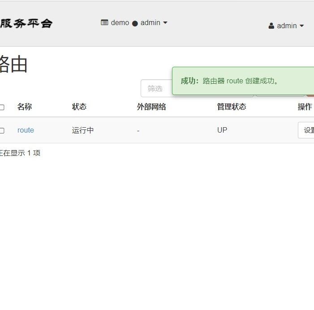314x310 pixels.
Task: Click the 设置 action button for route
Action: click(306, 130)
